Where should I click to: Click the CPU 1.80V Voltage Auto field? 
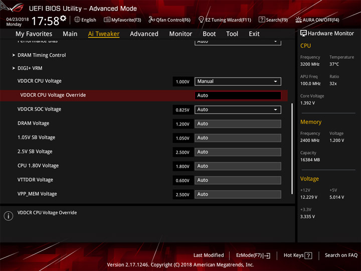pyautogui.click(x=238, y=166)
